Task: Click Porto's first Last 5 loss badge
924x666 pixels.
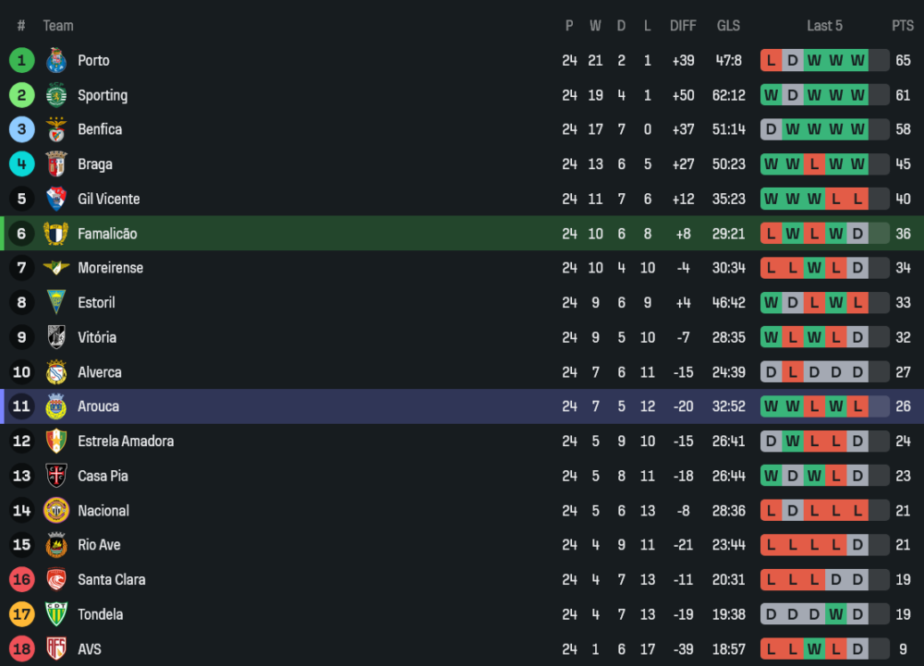Action: (771, 61)
